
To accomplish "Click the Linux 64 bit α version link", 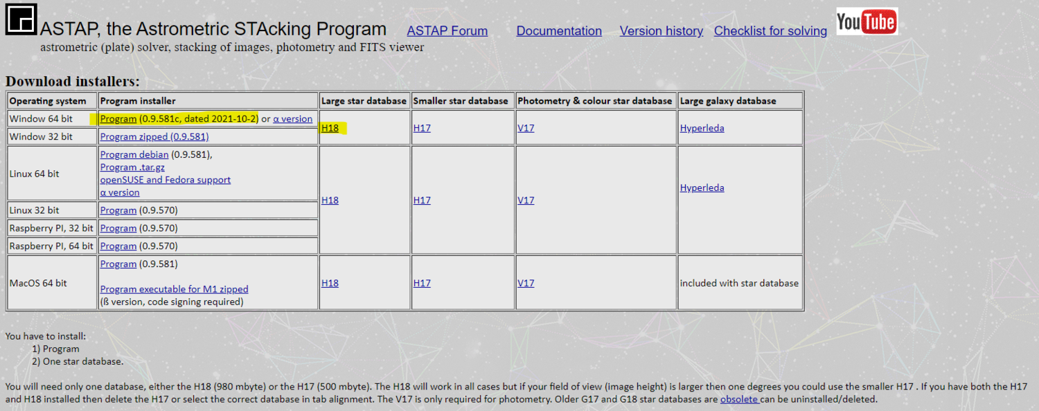I will (120, 192).
